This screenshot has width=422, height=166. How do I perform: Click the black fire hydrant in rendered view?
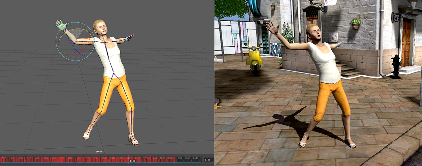(x=396, y=67)
